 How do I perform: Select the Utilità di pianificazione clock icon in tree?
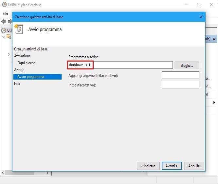pyautogui.click(x=4, y=30)
